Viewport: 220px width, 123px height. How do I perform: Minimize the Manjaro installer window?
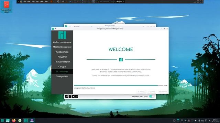(162, 29)
